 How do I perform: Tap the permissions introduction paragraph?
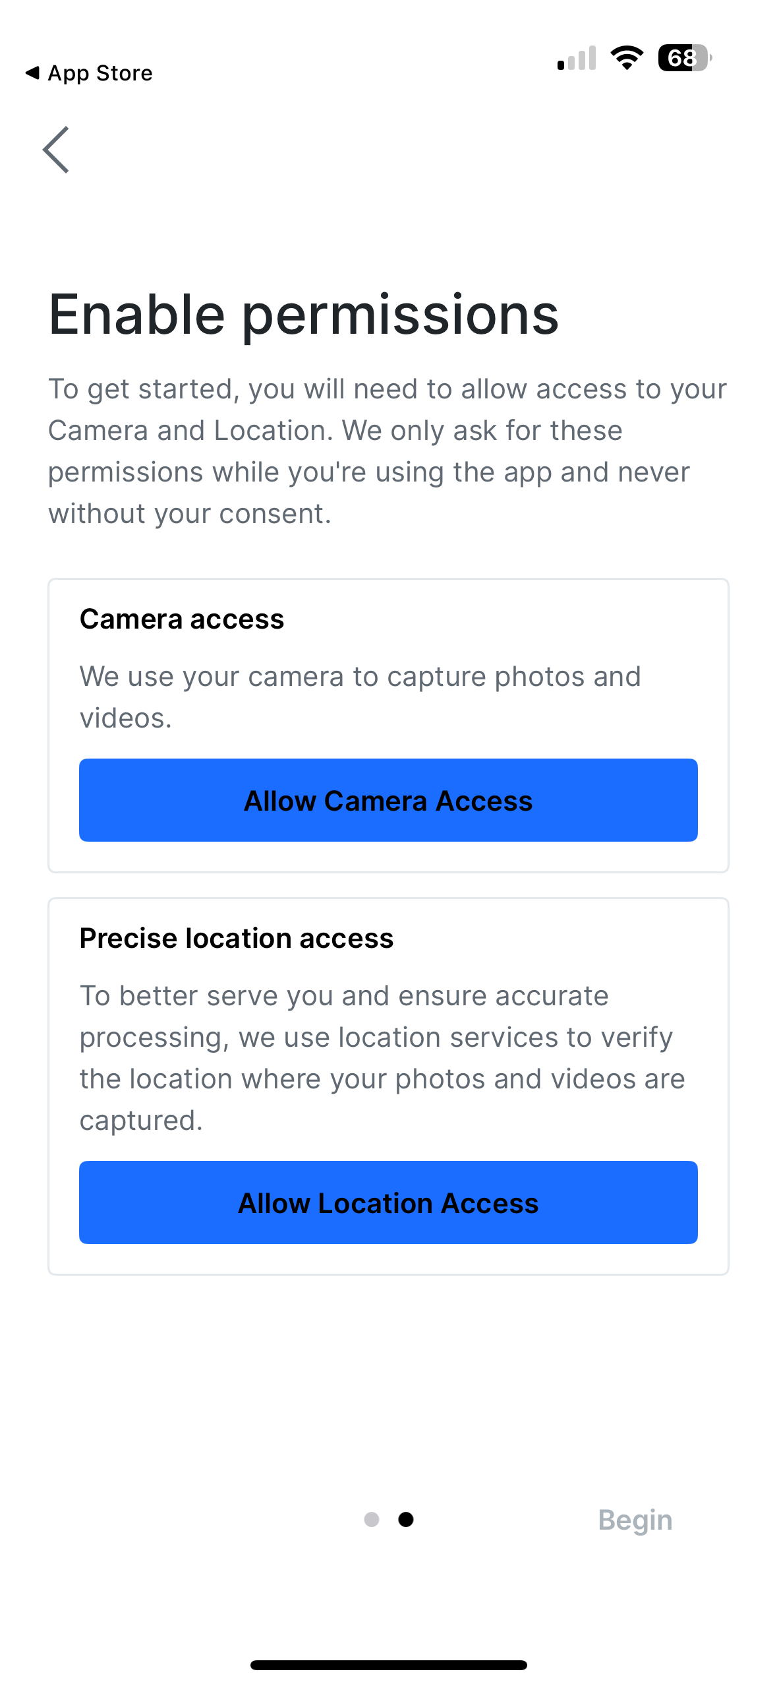388,451
